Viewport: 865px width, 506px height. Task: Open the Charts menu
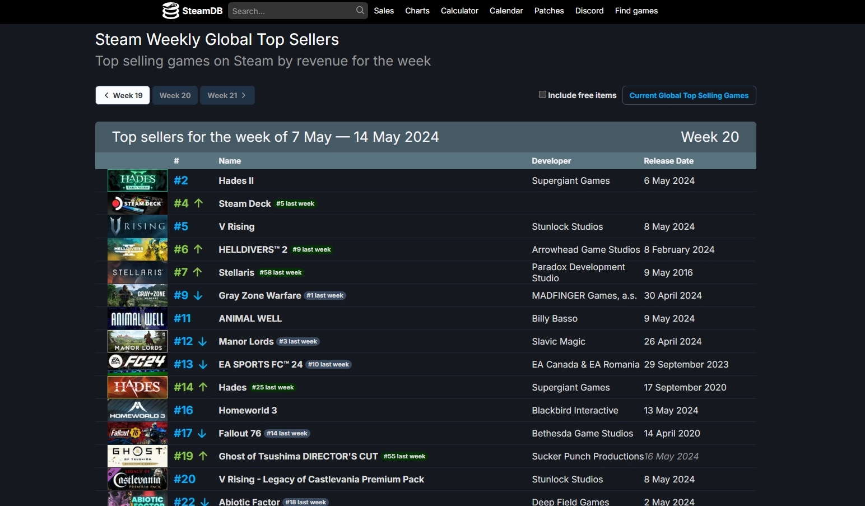417,11
